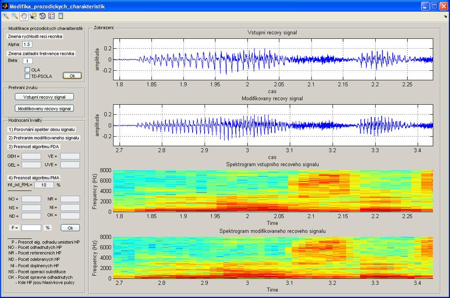Image resolution: width=450 pixels, height=298 pixels.
Task: Click the NO value field
Action: (31, 199)
